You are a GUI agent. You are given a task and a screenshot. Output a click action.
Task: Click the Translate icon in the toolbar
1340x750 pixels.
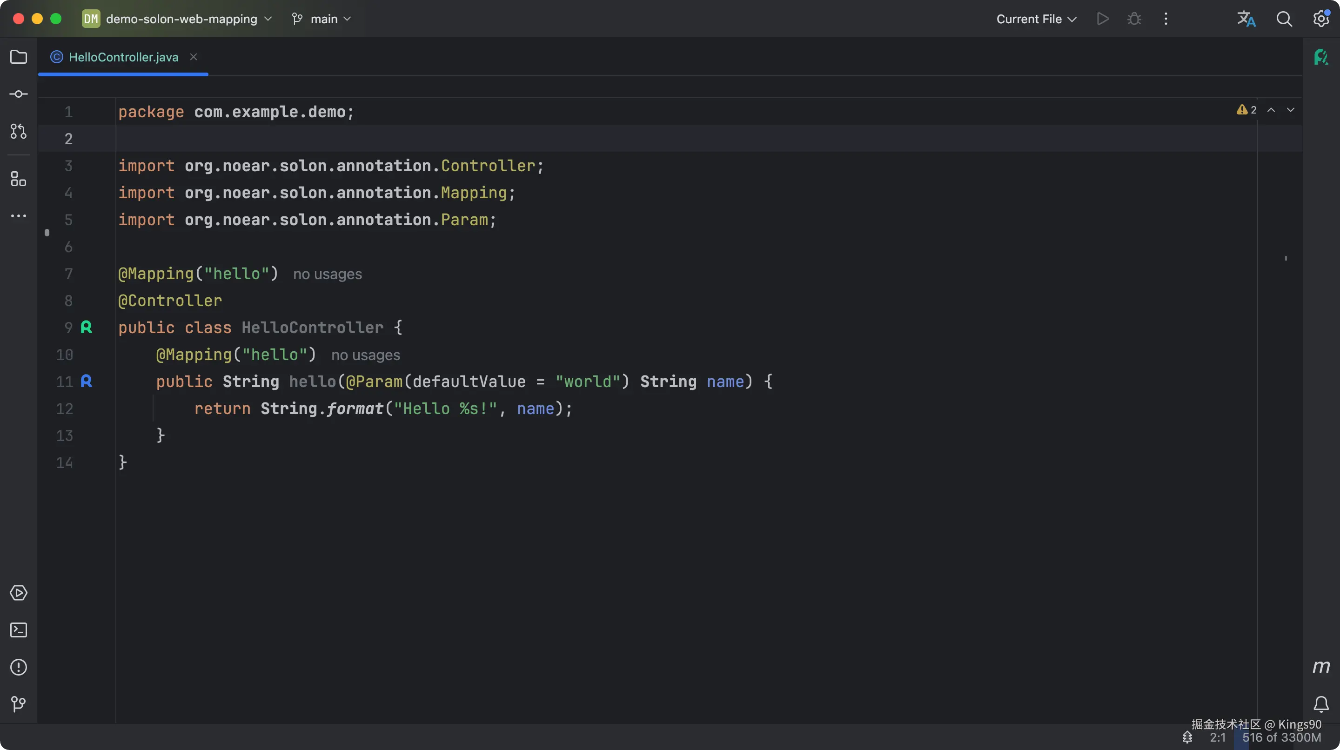pos(1246,19)
